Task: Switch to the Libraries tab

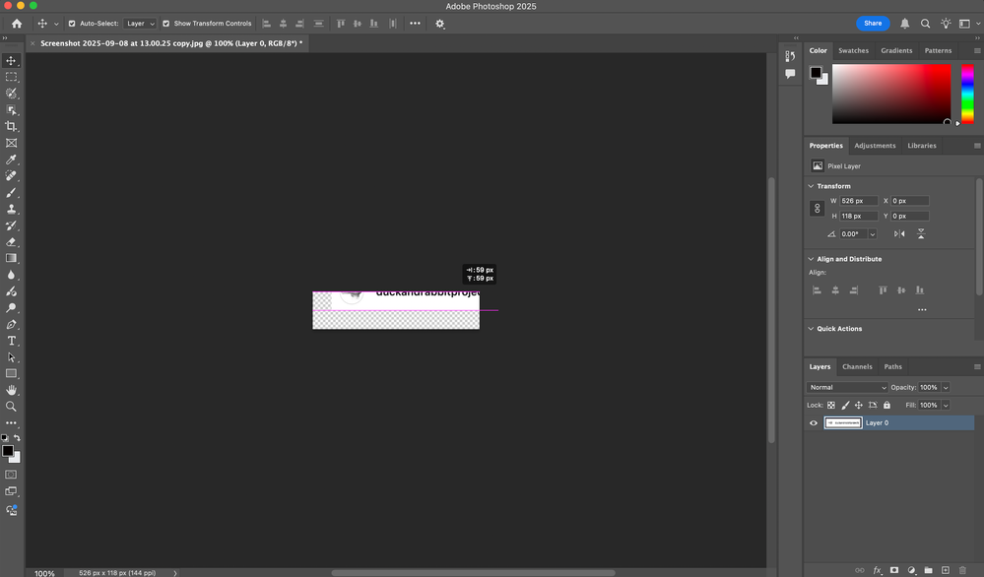Action: click(x=922, y=146)
